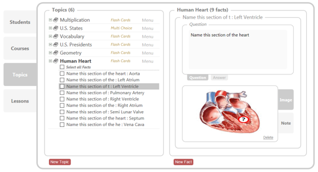Tick the Vena Cava fact checkbox

(62, 124)
